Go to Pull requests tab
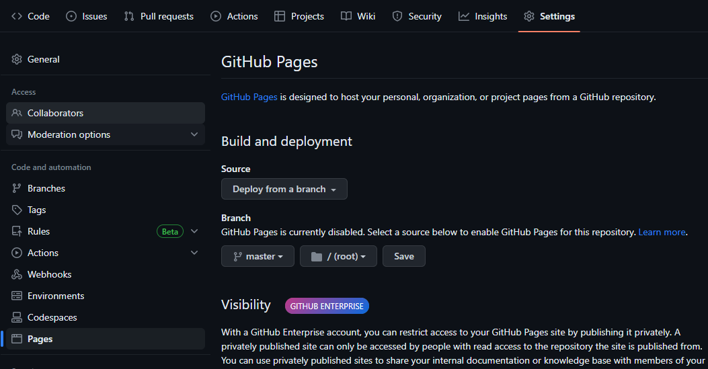The width and height of the screenshot is (708, 369). (159, 16)
